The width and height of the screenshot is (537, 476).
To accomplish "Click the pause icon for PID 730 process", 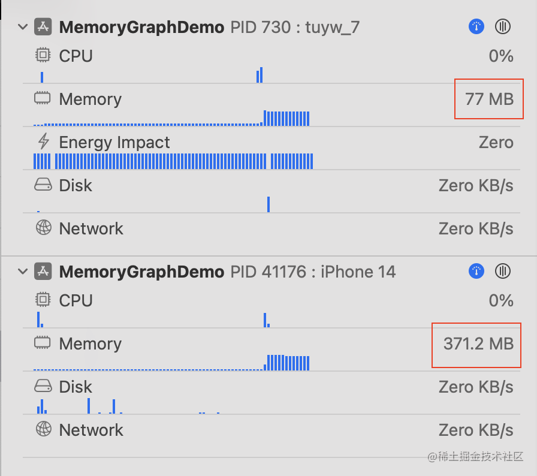I will click(x=503, y=26).
